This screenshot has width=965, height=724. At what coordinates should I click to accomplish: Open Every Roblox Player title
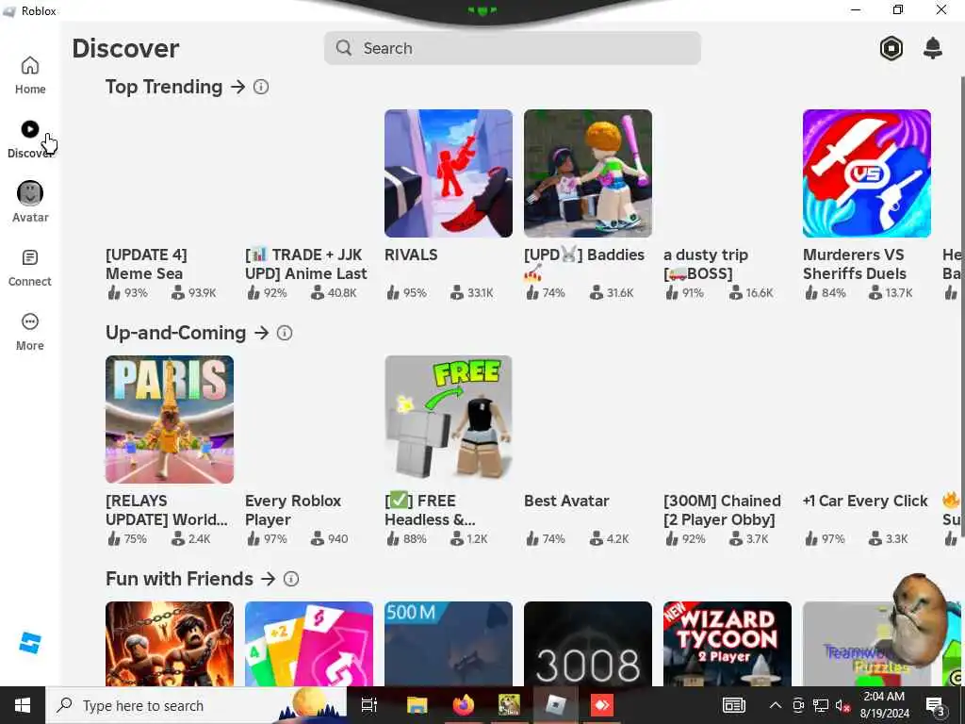293,510
